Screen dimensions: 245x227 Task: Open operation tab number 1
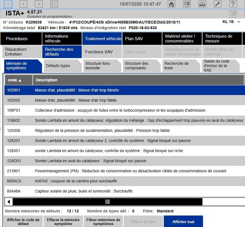[x=8, y=4]
